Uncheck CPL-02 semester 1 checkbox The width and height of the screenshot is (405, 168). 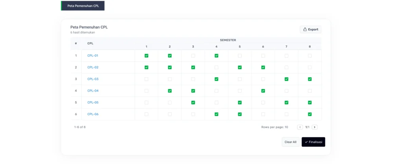click(146, 67)
